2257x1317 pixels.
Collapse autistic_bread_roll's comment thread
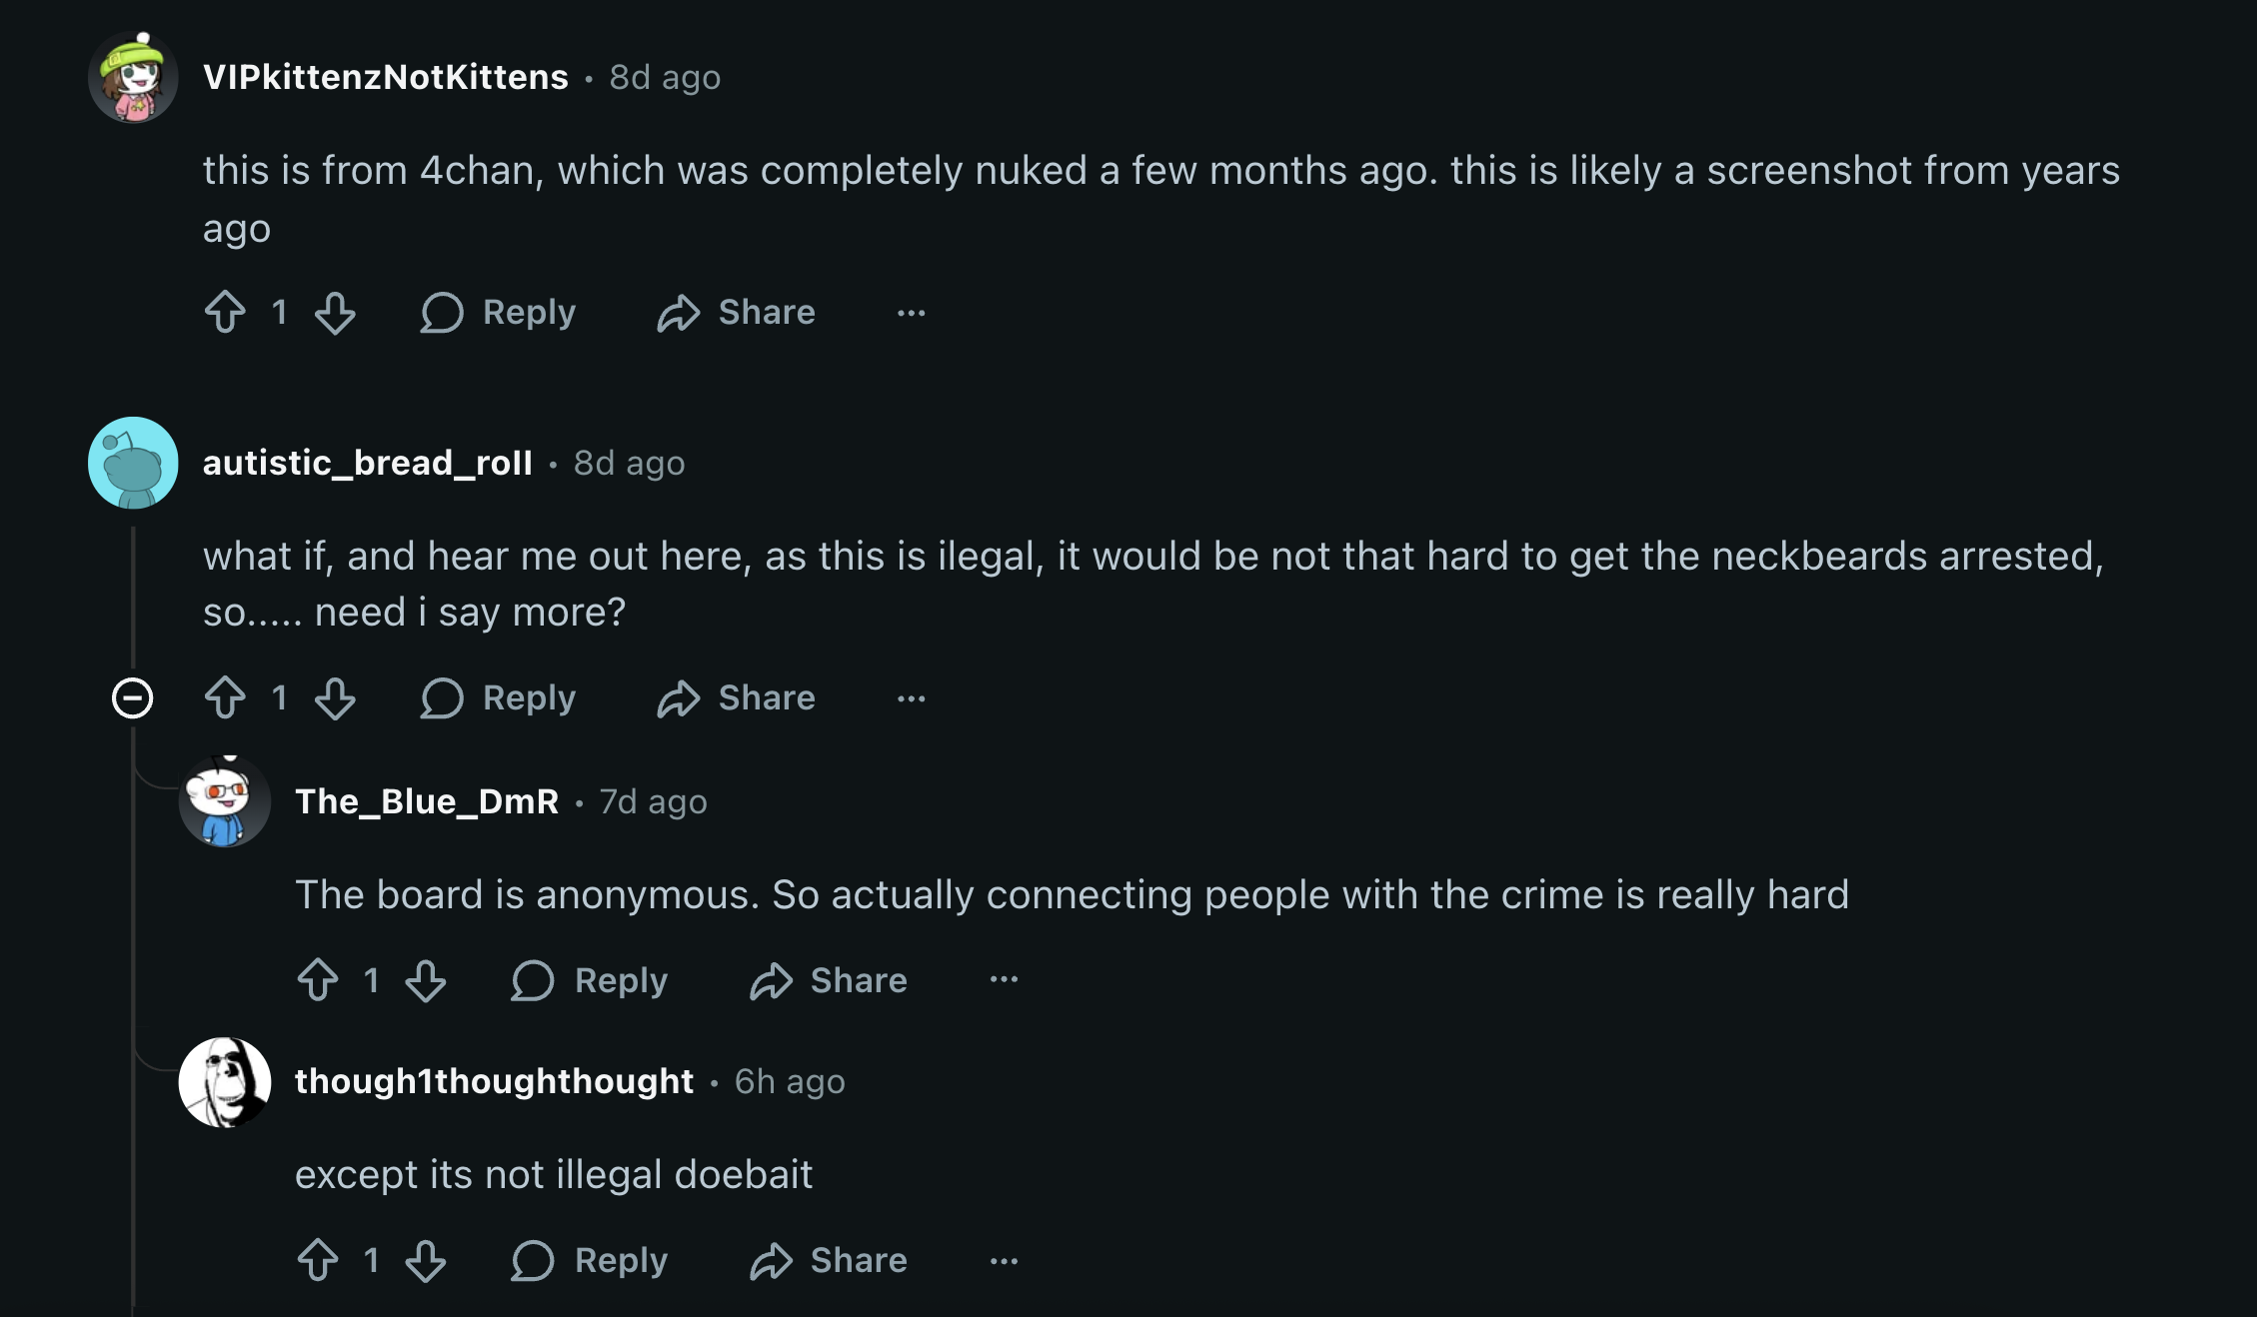pyautogui.click(x=132, y=697)
